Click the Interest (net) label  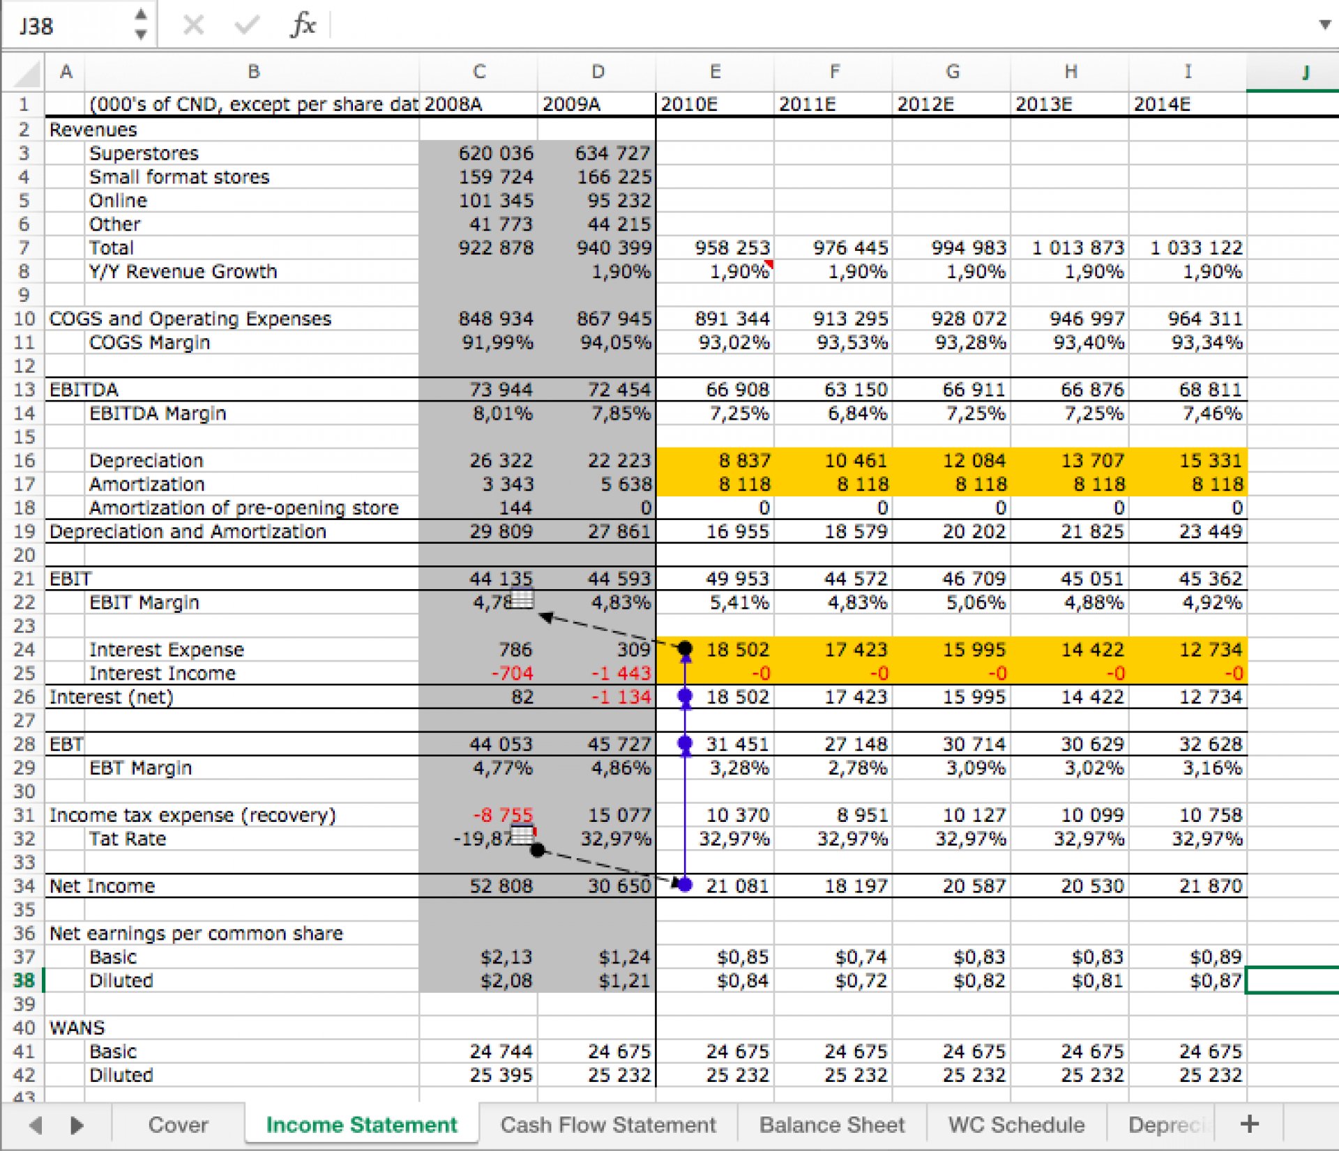[x=111, y=697]
